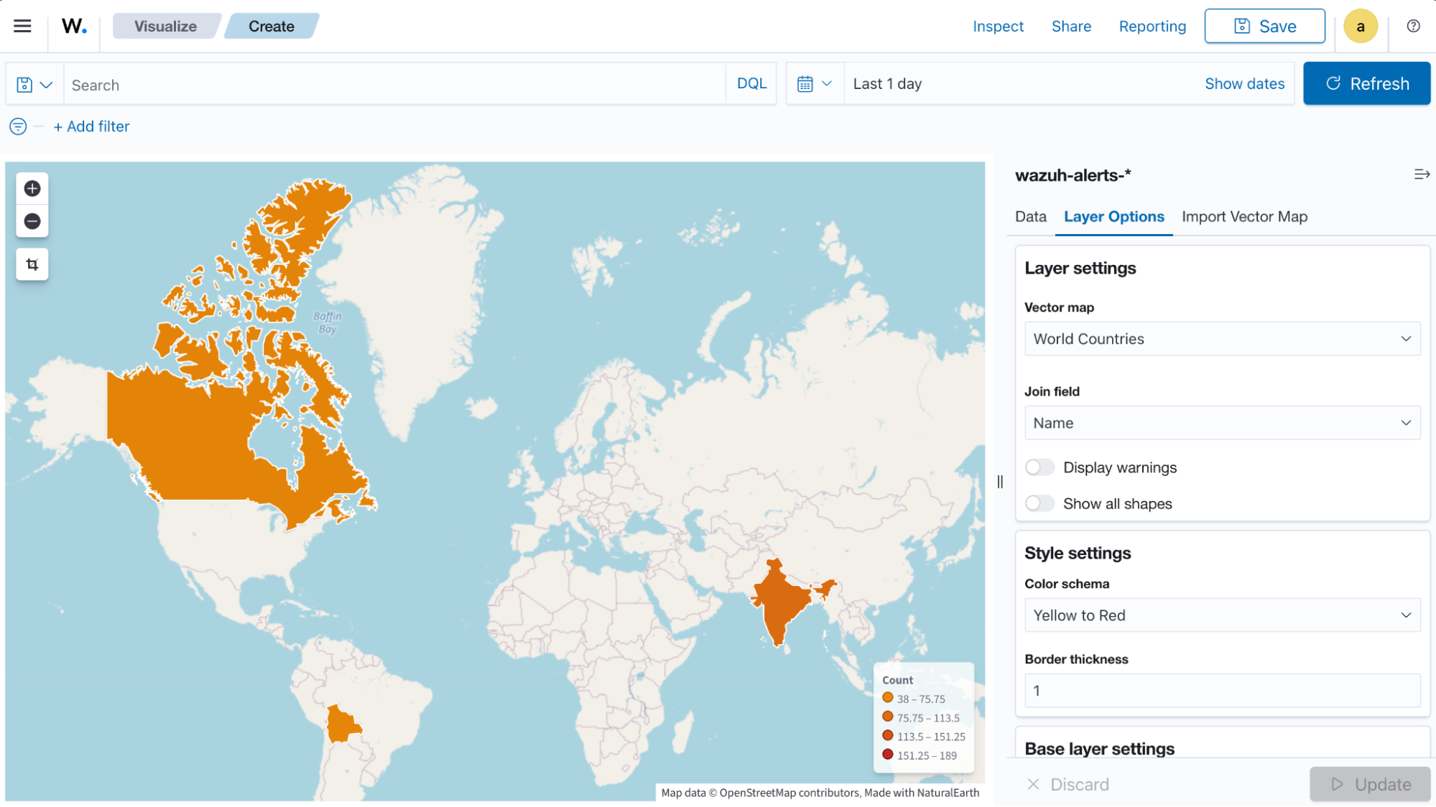Click the filter settings icon beside Add filter

point(17,126)
